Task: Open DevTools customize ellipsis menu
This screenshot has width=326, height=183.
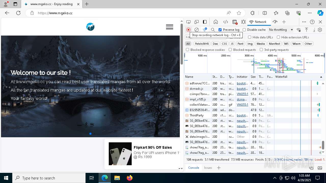Action: [x=304, y=22]
